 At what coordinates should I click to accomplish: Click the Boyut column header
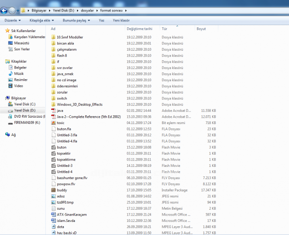coord(201,29)
